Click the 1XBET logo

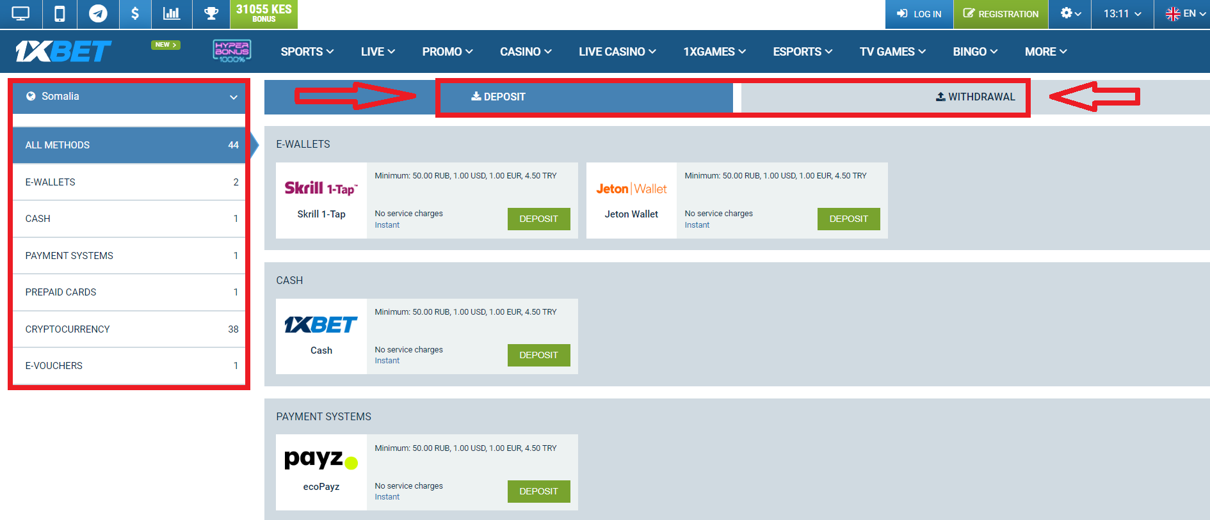tap(63, 51)
